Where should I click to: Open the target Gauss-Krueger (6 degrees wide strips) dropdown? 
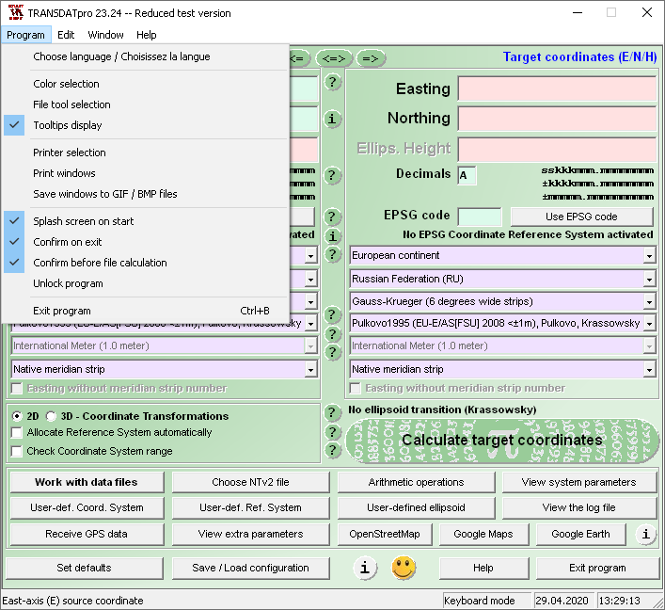coord(649,302)
